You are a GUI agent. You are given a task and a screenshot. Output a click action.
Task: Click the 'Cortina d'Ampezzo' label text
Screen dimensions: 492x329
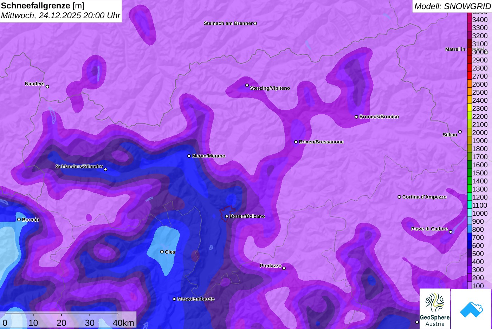tap(424, 197)
